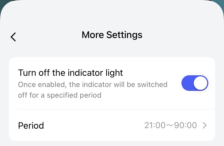Screen dimensions: 224x146
Task: Click the blue track of the toggle switch
Action: coord(188,83)
